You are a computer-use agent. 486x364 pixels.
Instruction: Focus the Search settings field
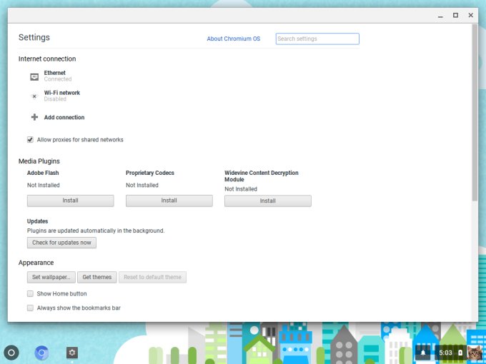[317, 39]
